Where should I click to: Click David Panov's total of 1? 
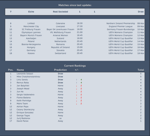141,121
